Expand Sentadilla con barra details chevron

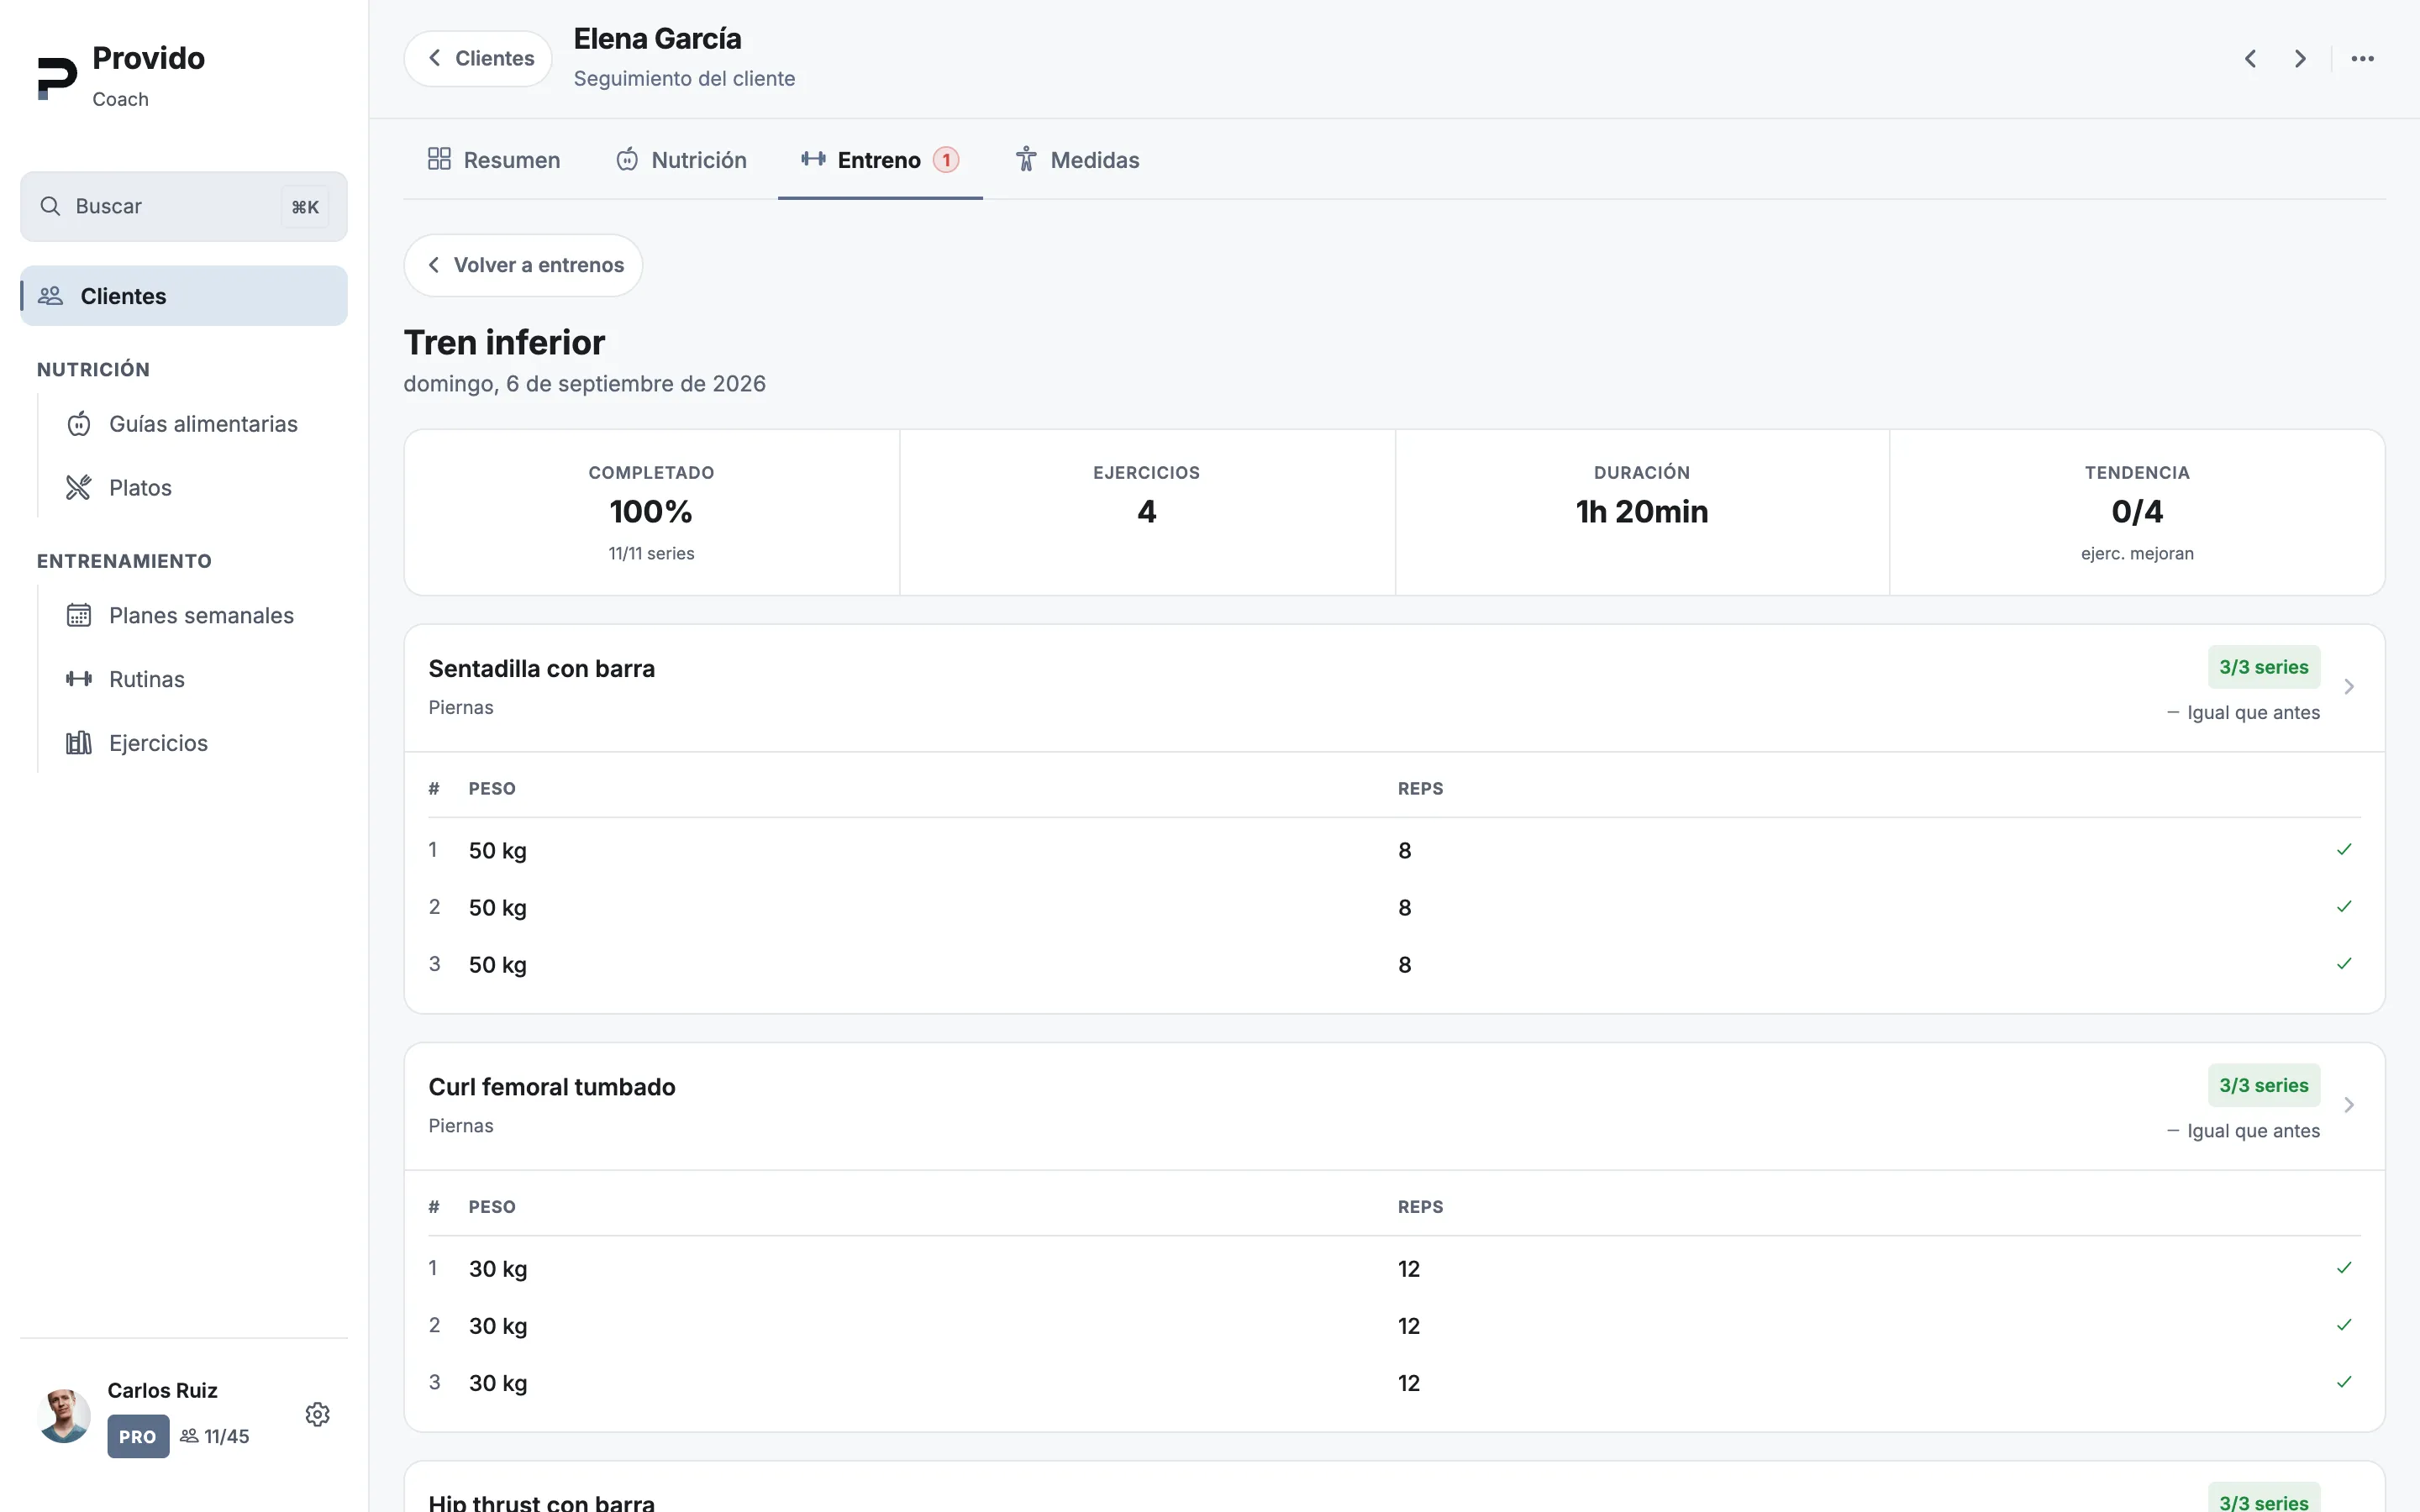point(2349,687)
